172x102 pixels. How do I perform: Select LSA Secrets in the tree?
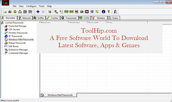tap(14, 29)
